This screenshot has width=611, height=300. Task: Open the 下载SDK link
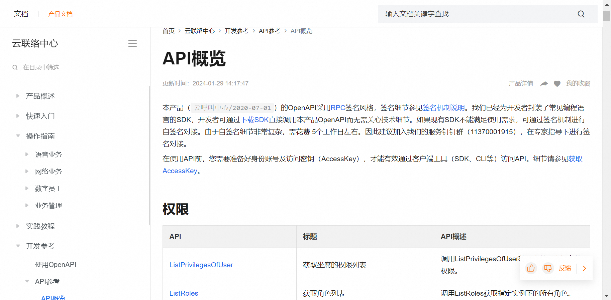tap(254, 120)
